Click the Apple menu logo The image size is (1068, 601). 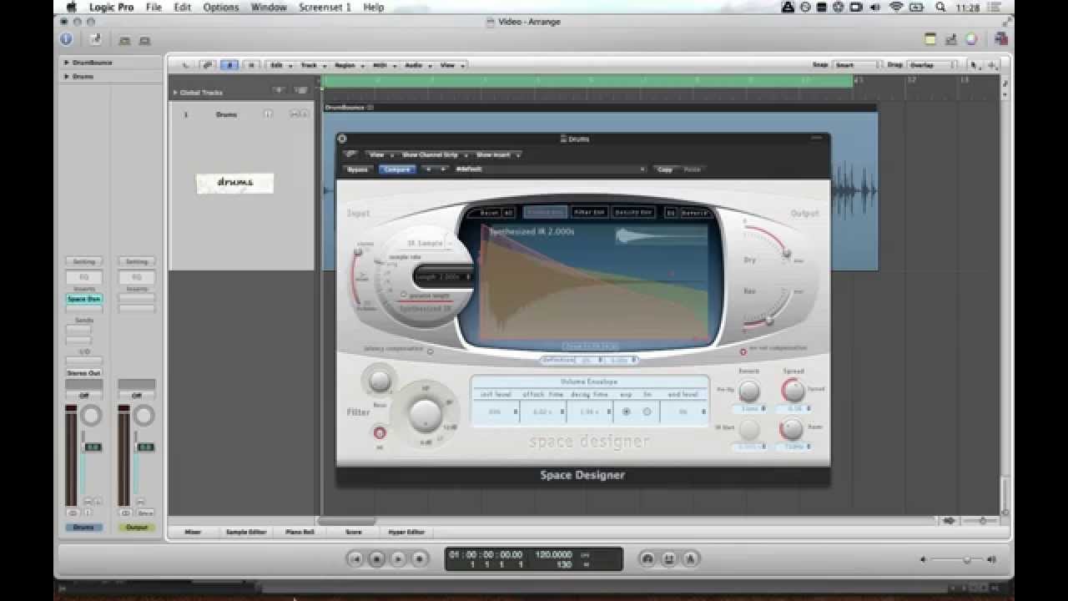(x=72, y=7)
